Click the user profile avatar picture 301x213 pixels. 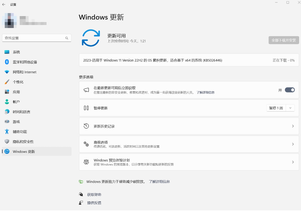9,21
